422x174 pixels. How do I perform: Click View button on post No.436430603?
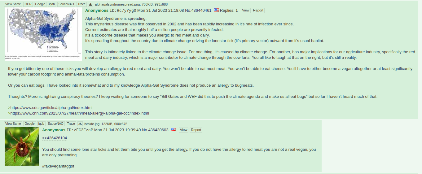point(184,130)
